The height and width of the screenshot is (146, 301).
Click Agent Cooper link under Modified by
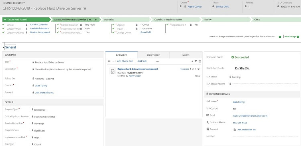coord(134,76)
